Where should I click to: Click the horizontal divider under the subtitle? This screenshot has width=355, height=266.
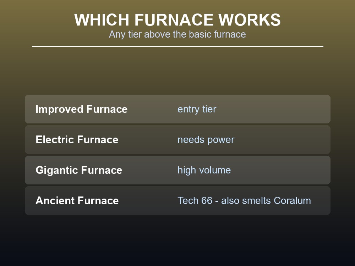tap(177, 46)
